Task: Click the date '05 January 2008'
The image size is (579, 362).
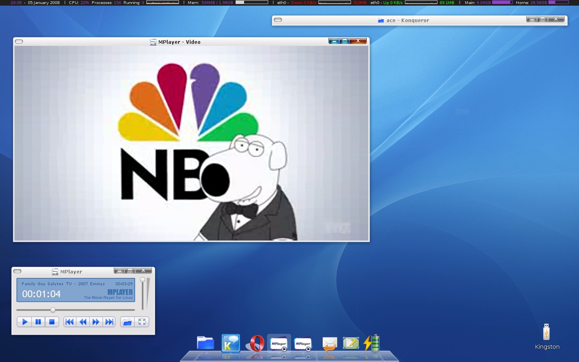Action: coord(44,2)
